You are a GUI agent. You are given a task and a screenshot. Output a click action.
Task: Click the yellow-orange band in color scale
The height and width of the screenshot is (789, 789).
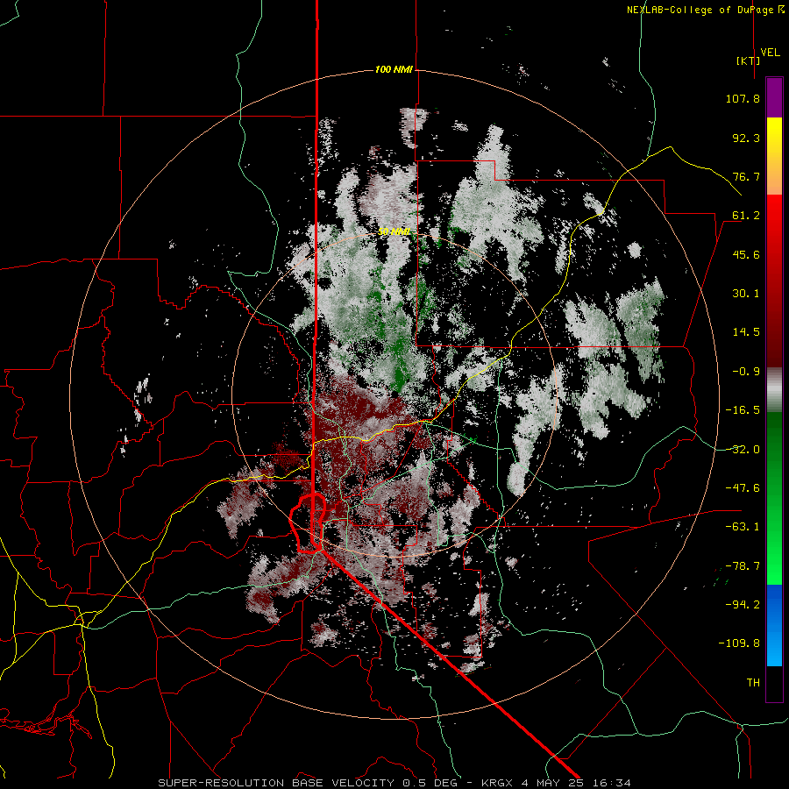point(774,156)
